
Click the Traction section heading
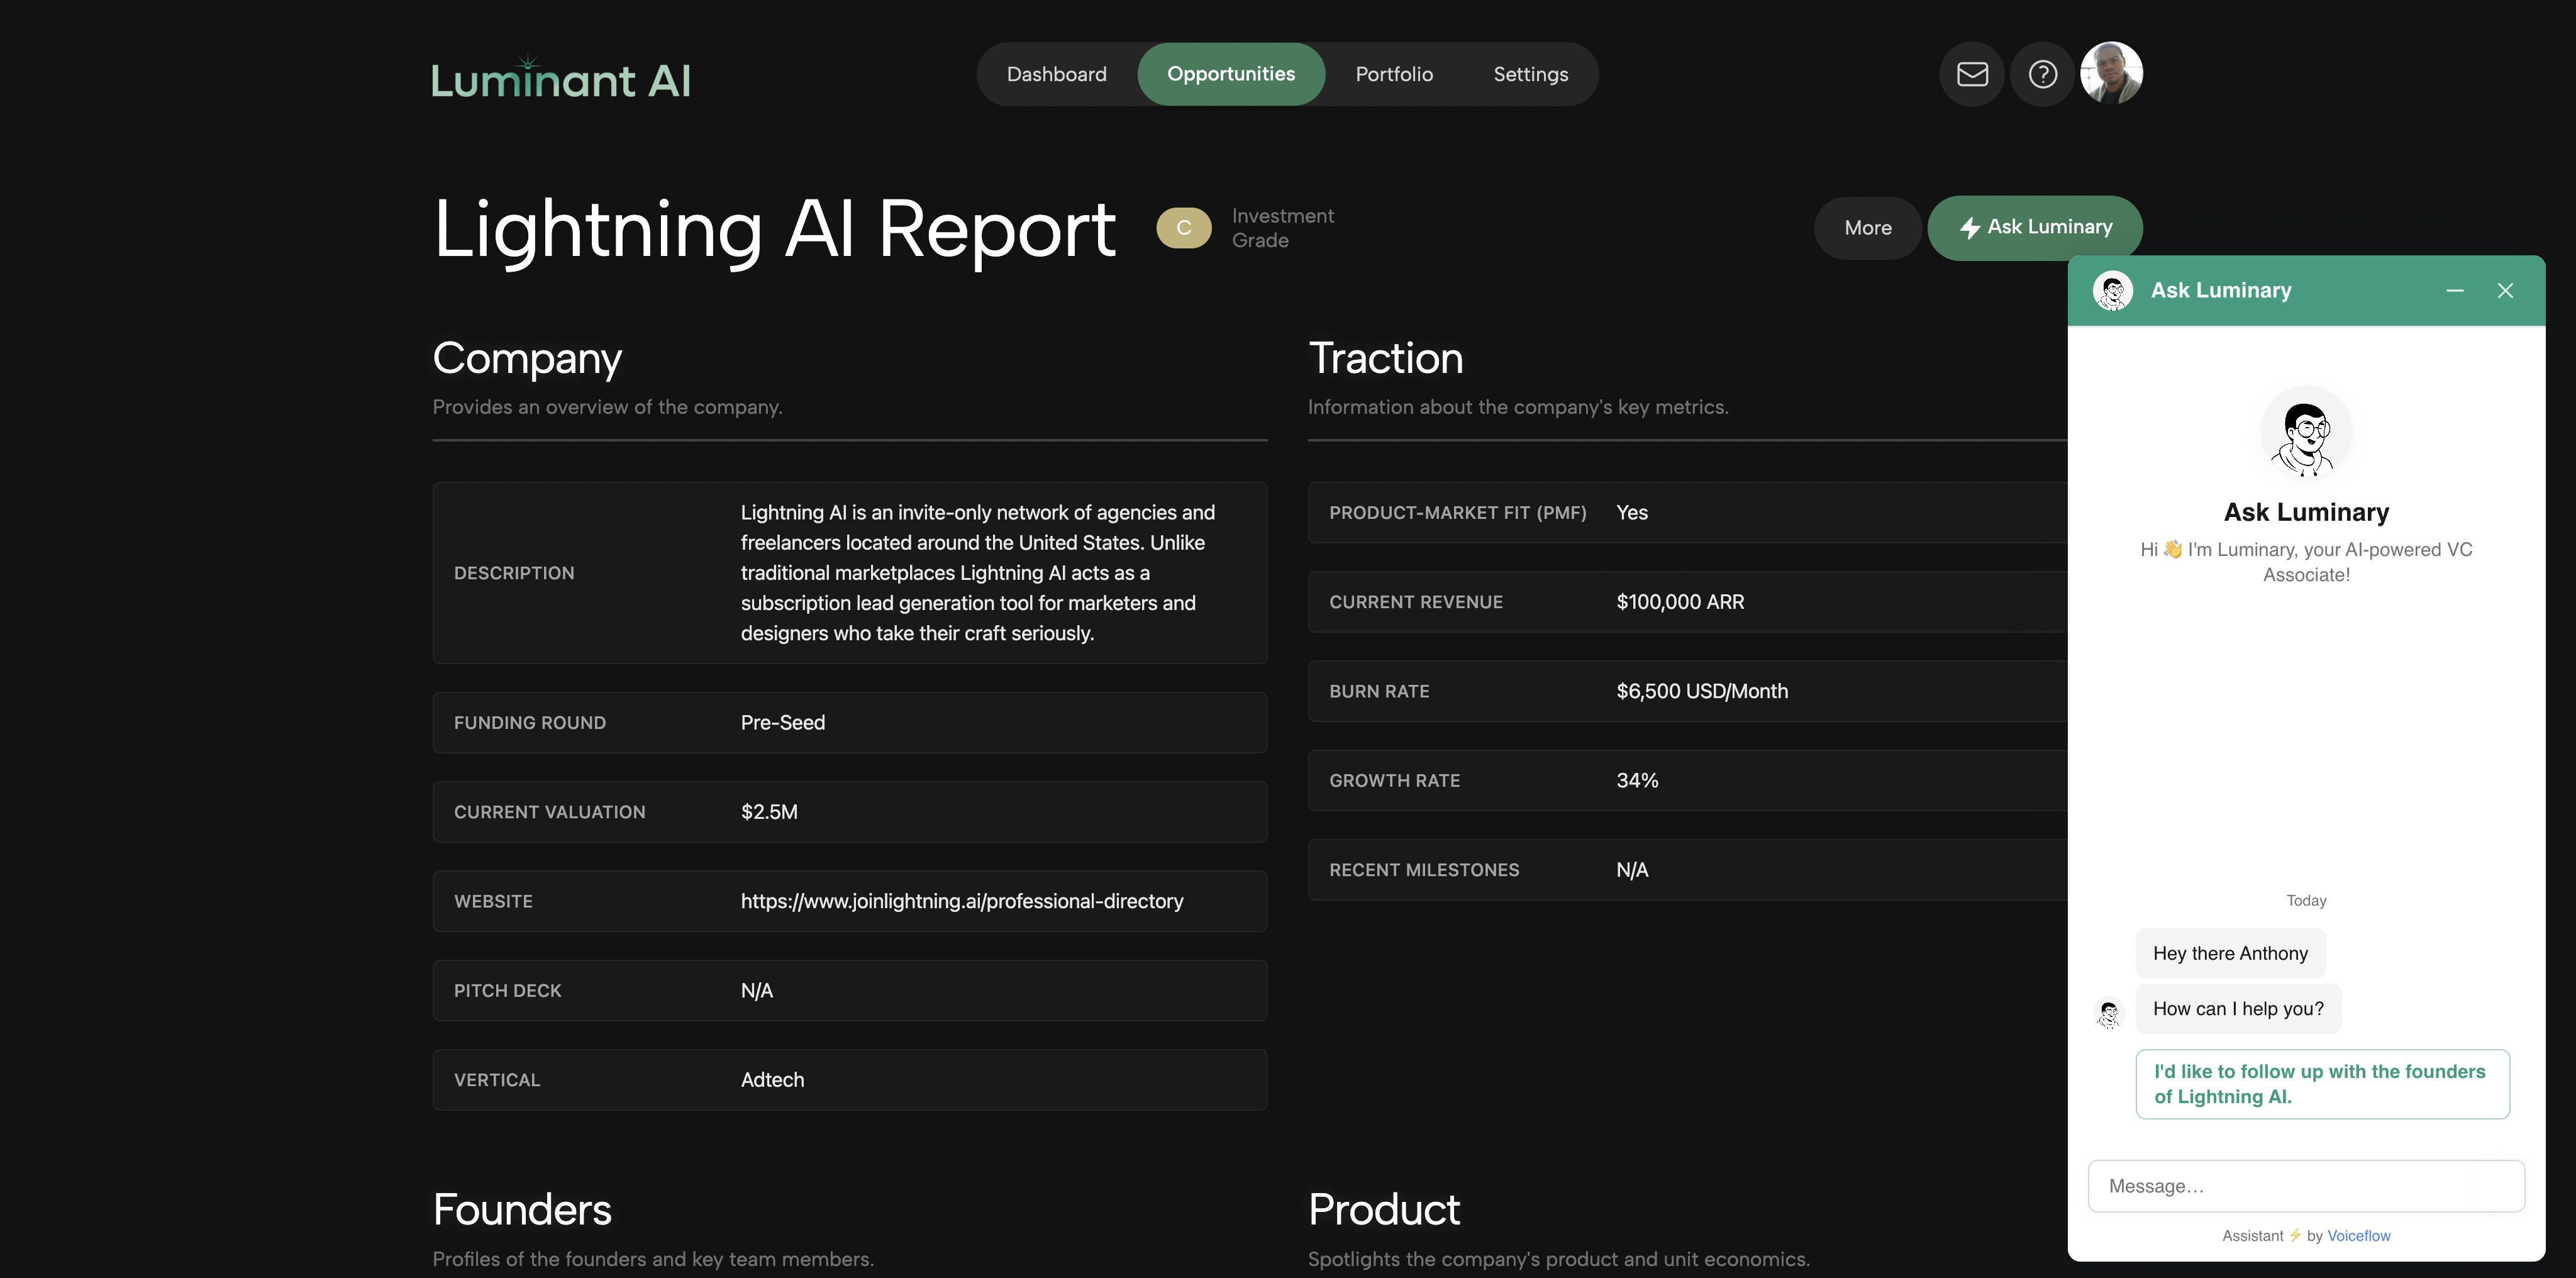pos(1385,359)
